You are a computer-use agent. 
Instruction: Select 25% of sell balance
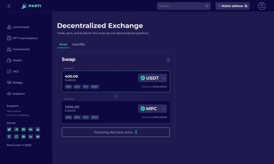pos(68,87)
